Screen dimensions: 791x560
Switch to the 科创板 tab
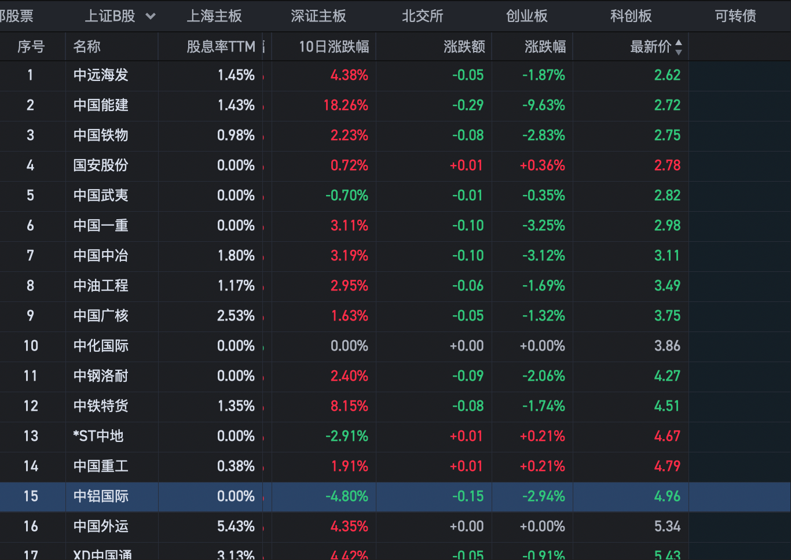tap(631, 16)
